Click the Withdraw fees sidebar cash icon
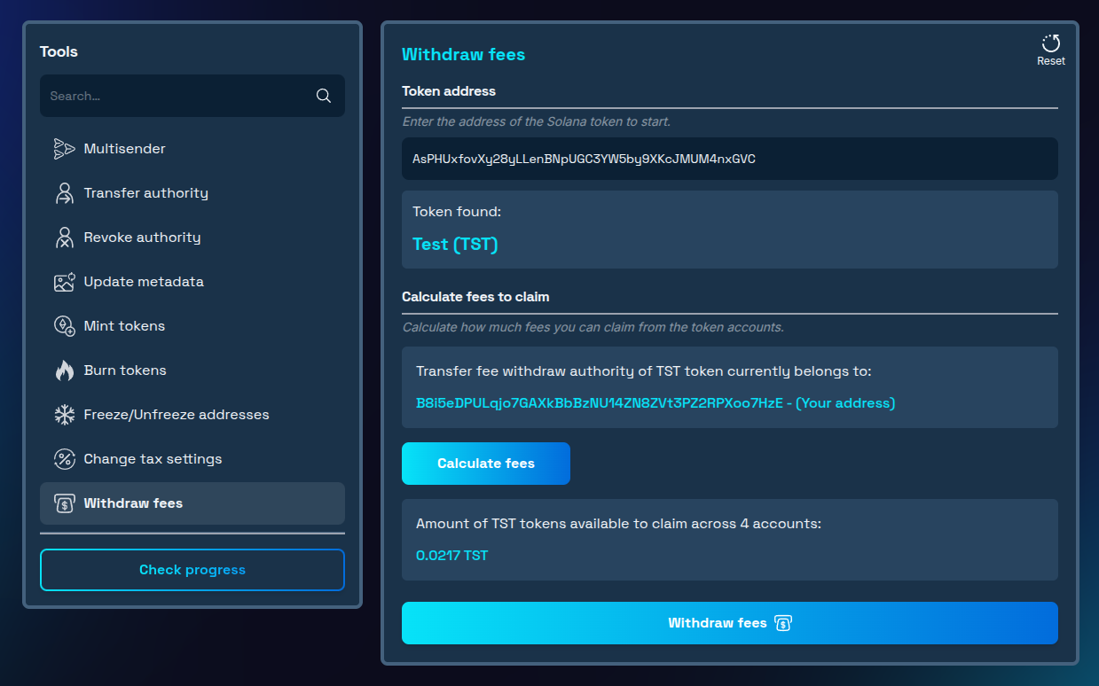 coord(64,503)
